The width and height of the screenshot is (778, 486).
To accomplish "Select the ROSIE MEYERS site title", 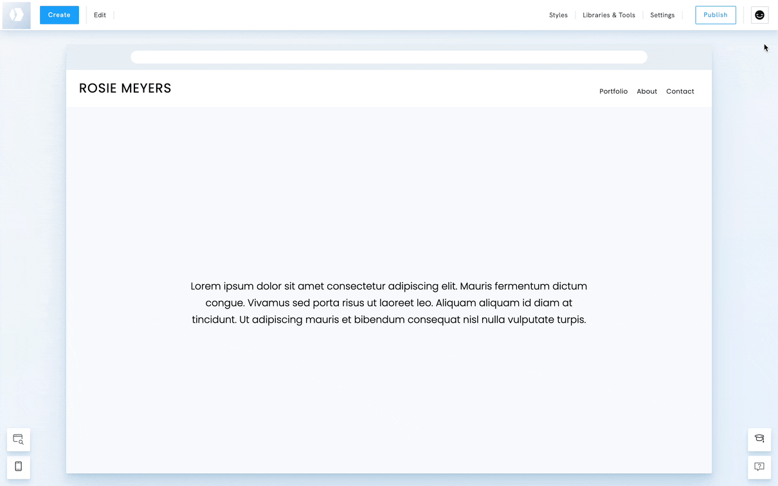I will [x=125, y=89].
